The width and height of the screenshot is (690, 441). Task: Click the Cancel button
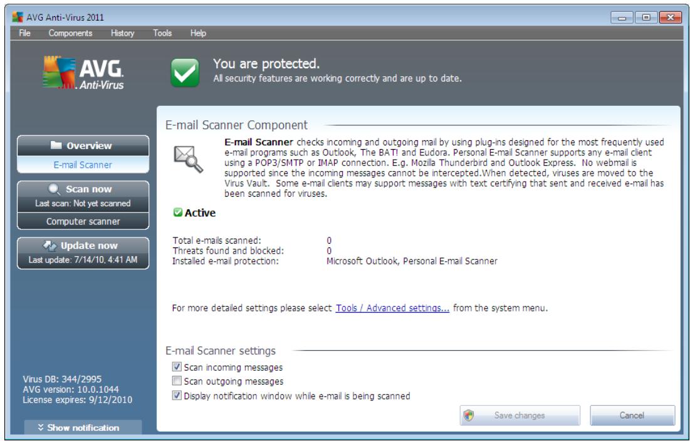pyautogui.click(x=632, y=415)
